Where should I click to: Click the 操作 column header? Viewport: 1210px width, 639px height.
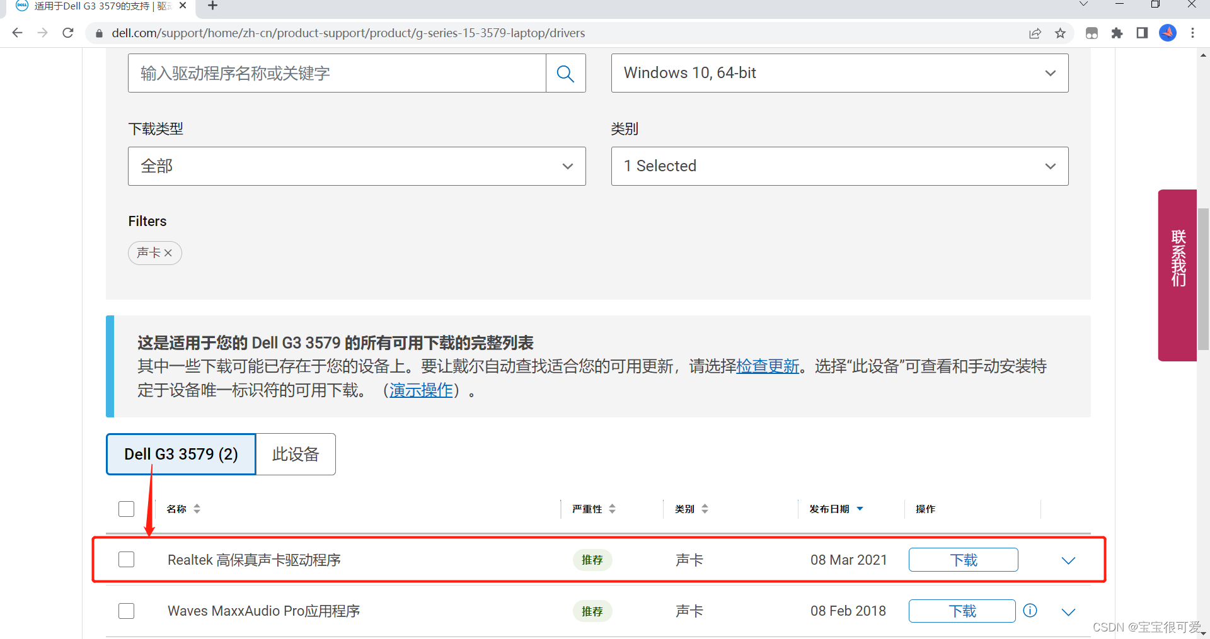click(925, 509)
